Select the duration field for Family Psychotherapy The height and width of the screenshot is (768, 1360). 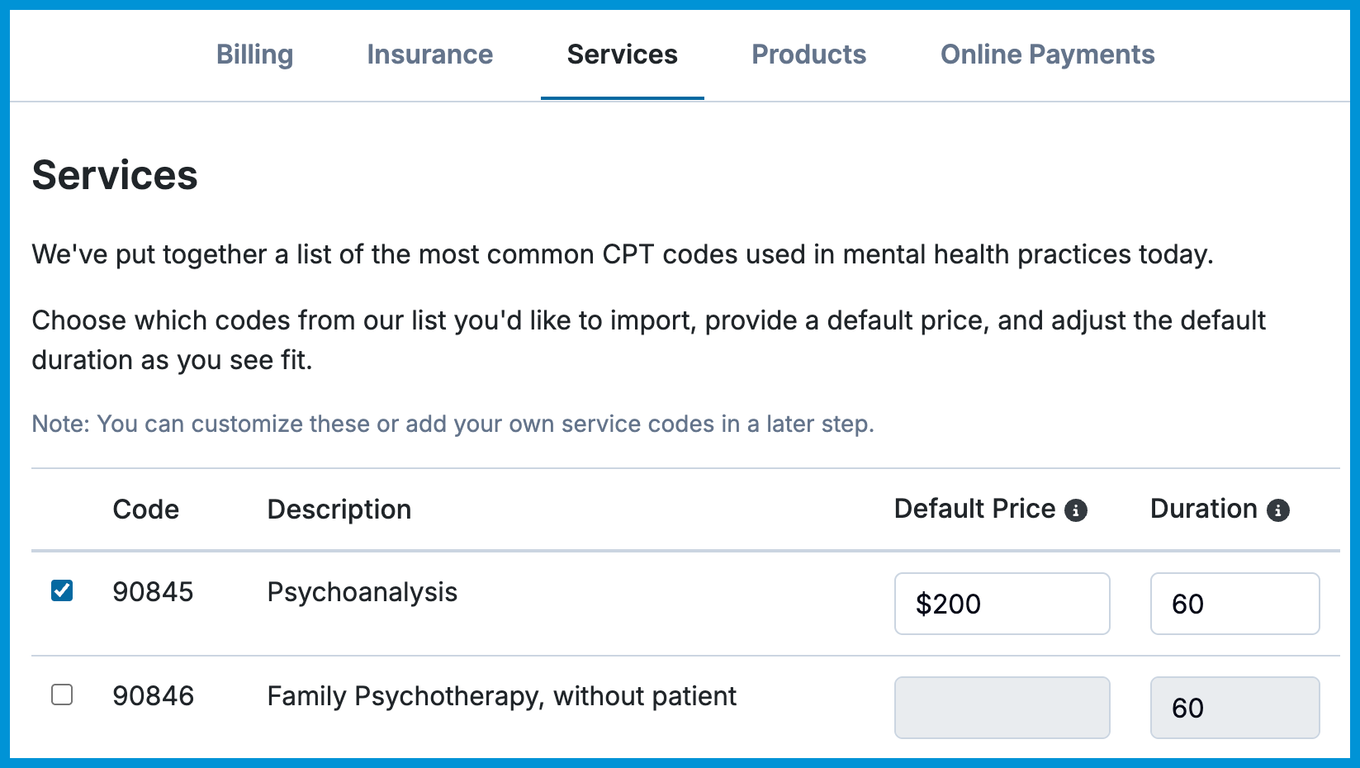1234,708
